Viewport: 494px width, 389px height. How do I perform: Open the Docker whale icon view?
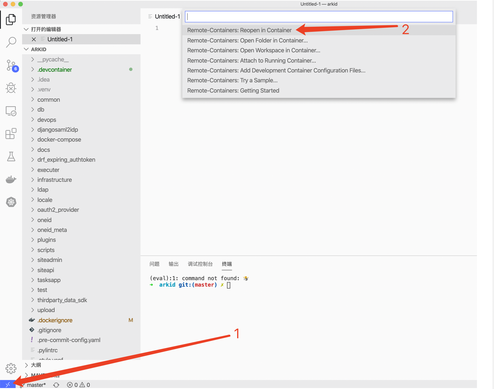click(11, 179)
